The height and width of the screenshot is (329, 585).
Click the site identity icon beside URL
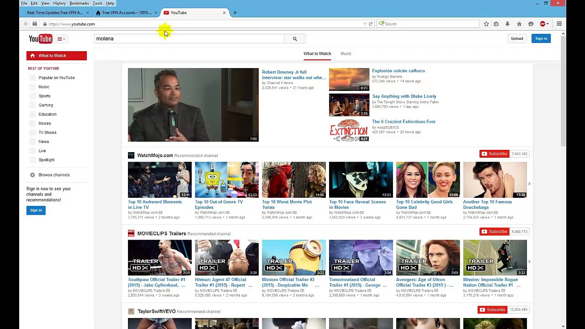point(45,24)
